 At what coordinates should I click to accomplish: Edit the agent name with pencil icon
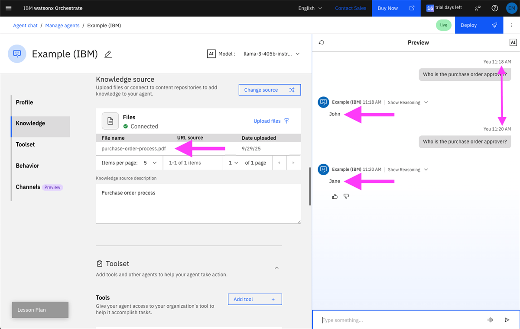click(x=108, y=54)
